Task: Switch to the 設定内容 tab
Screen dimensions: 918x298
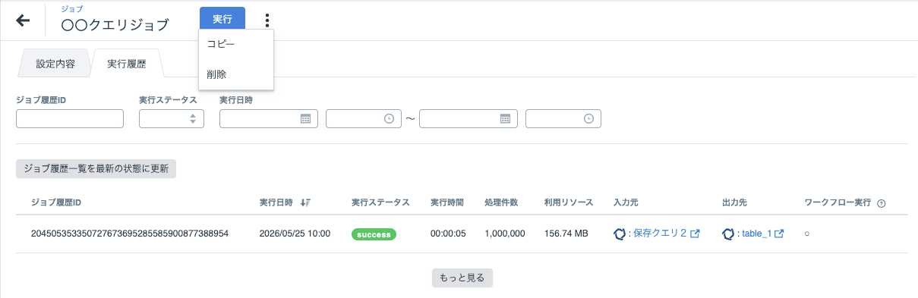Action: (x=55, y=64)
